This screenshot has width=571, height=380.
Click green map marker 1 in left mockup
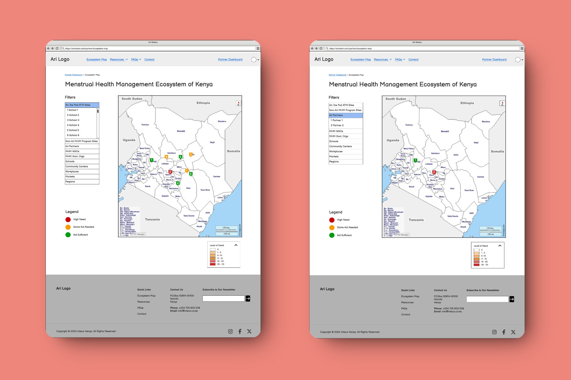(151, 160)
